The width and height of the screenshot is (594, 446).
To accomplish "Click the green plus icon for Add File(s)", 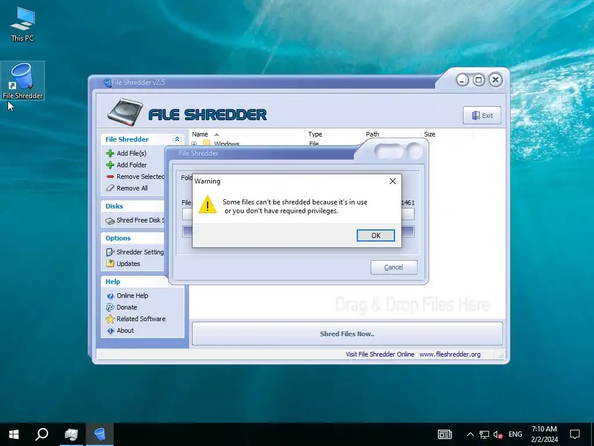I will pyautogui.click(x=110, y=153).
